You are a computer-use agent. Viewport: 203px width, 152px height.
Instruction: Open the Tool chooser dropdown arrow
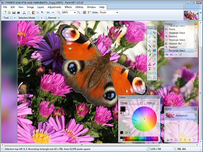pyautogui.click(x=15, y=18)
